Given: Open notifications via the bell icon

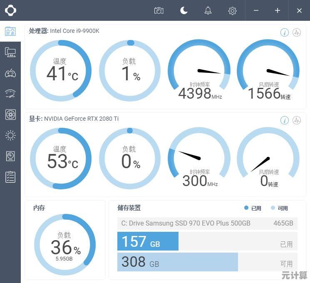Looking at the screenshot, I should click(208, 11).
